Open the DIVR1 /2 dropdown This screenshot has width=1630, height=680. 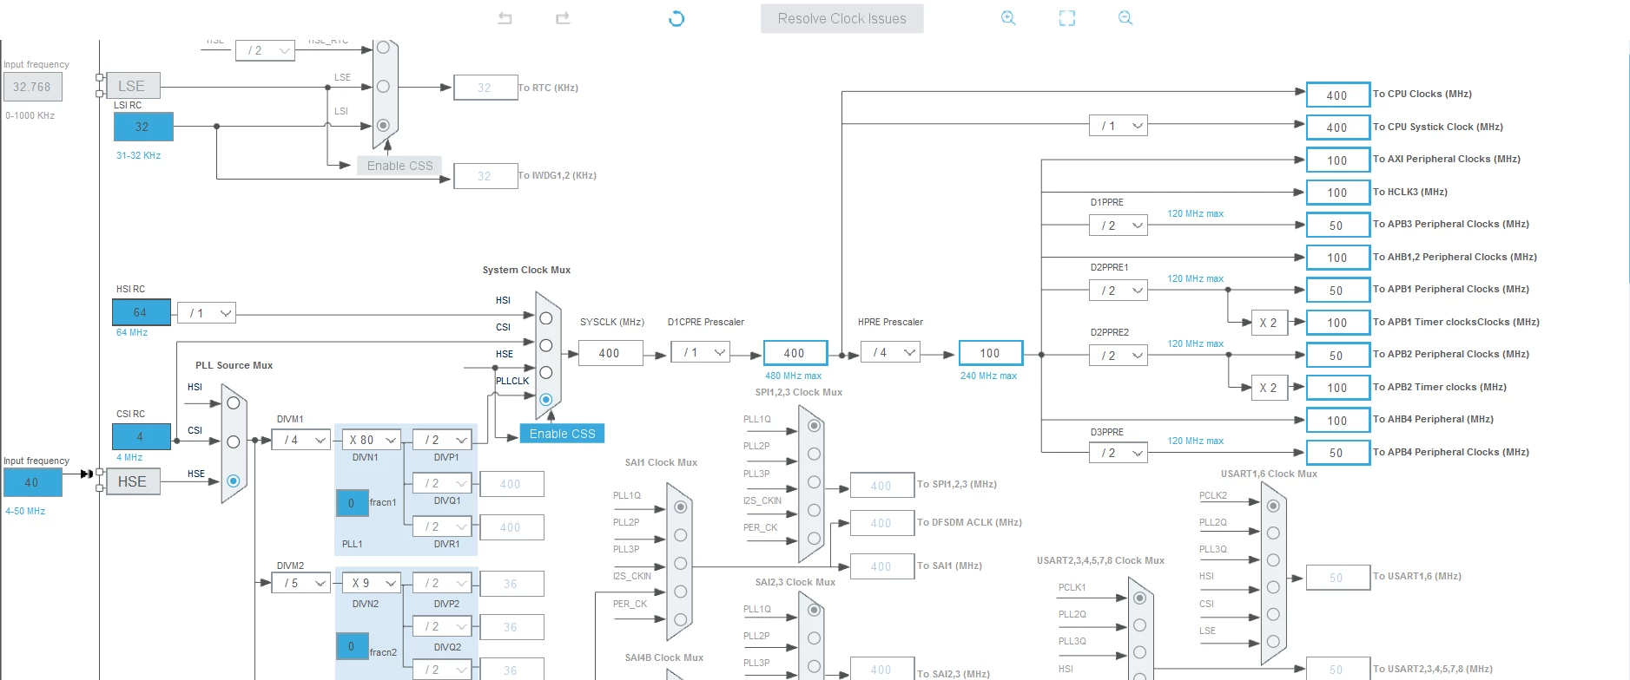click(442, 526)
